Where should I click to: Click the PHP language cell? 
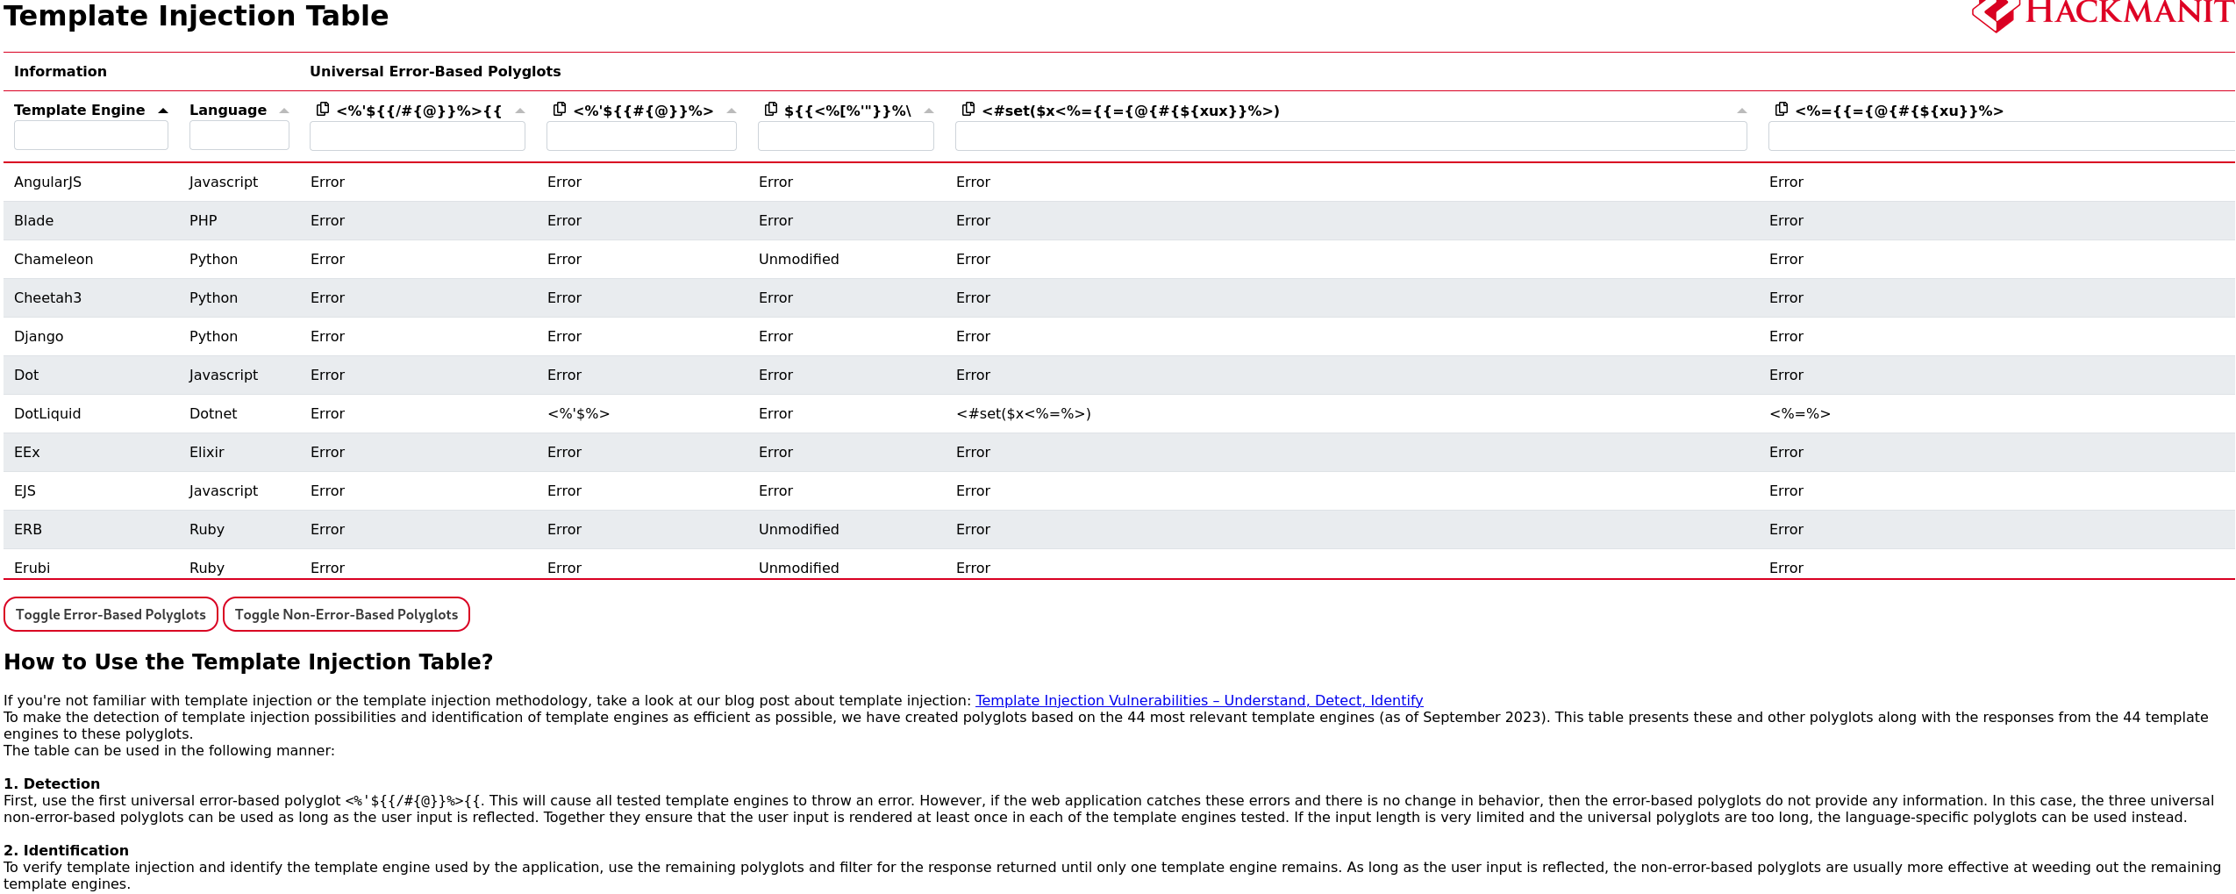204,220
